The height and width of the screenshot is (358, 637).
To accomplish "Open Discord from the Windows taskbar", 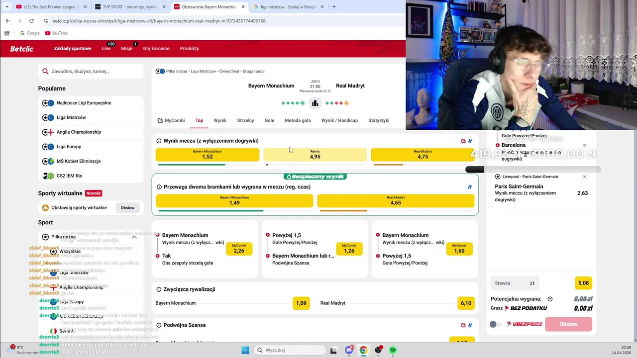I will (x=349, y=350).
